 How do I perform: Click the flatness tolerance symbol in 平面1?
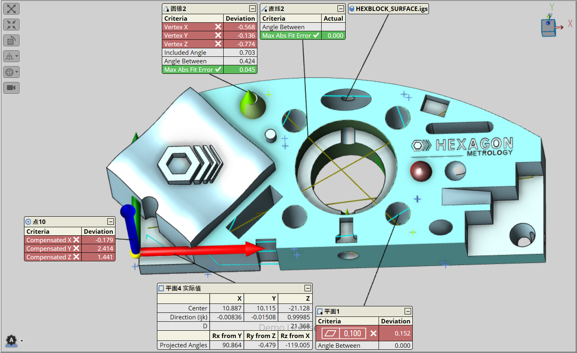[x=331, y=334]
